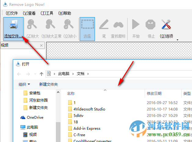Image resolution: width=192 pixels, height=142 pixels.
Task: Select Add-in Express folder
Action: click(x=87, y=128)
